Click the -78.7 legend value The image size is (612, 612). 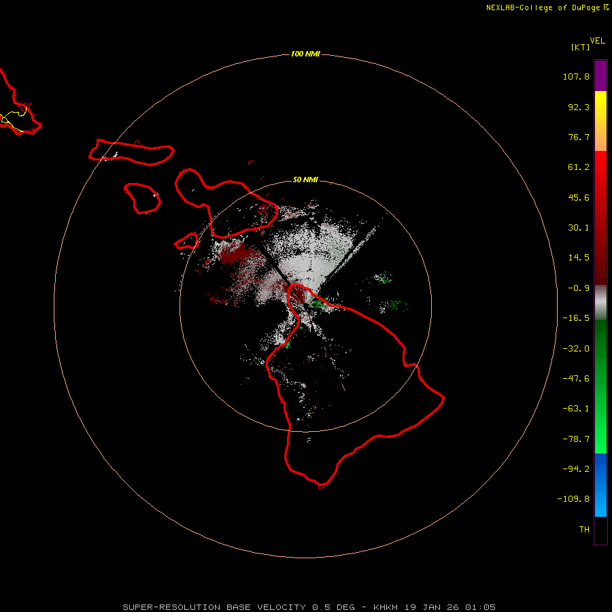[x=576, y=439]
